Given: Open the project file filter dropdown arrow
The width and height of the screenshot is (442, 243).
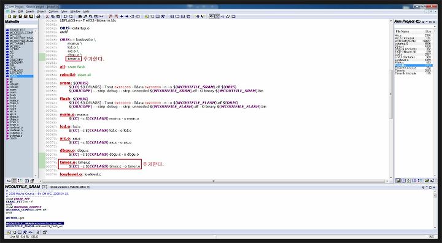Looking at the screenshot, I should pyautogui.click(x=435, y=26).
